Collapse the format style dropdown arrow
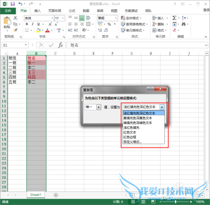This screenshot has width=210, height=205. coord(162,107)
